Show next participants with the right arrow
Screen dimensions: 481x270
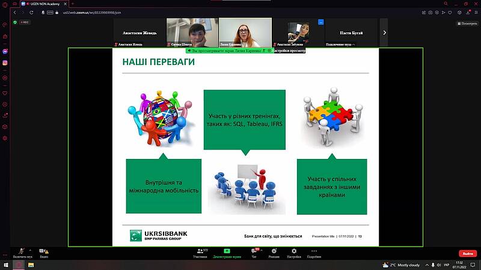click(384, 32)
